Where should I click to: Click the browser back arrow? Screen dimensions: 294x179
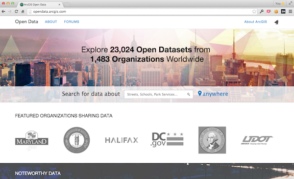[3, 12]
